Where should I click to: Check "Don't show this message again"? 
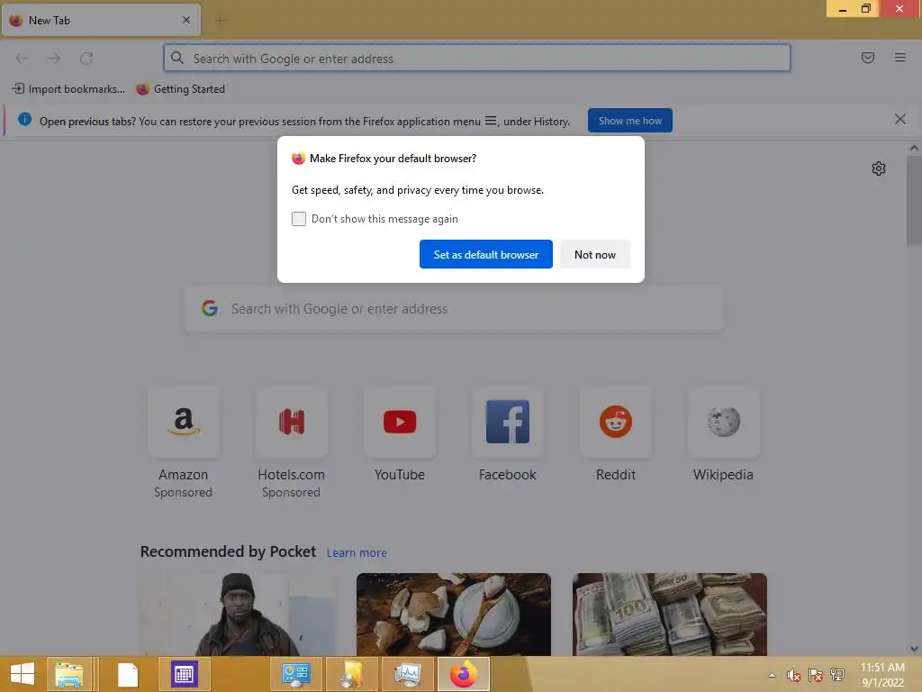point(299,219)
